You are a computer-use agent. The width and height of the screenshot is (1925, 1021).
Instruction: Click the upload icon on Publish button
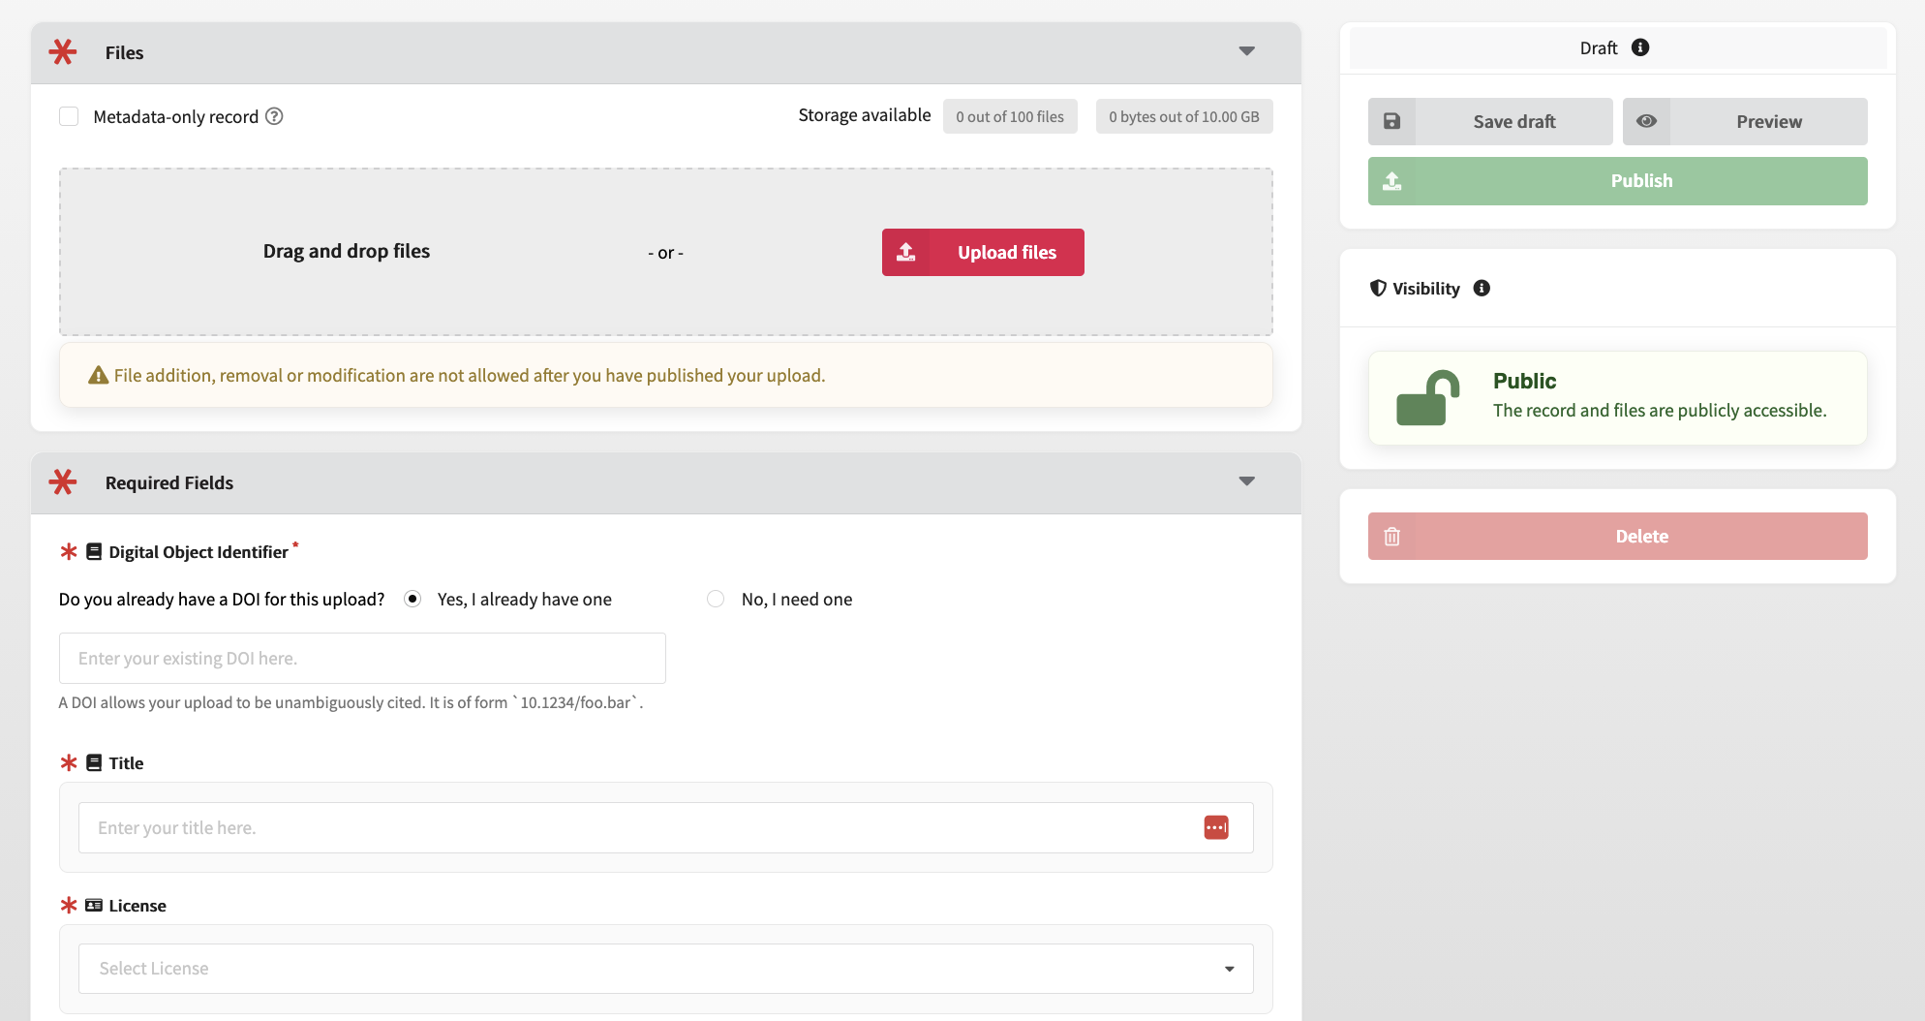[1391, 181]
